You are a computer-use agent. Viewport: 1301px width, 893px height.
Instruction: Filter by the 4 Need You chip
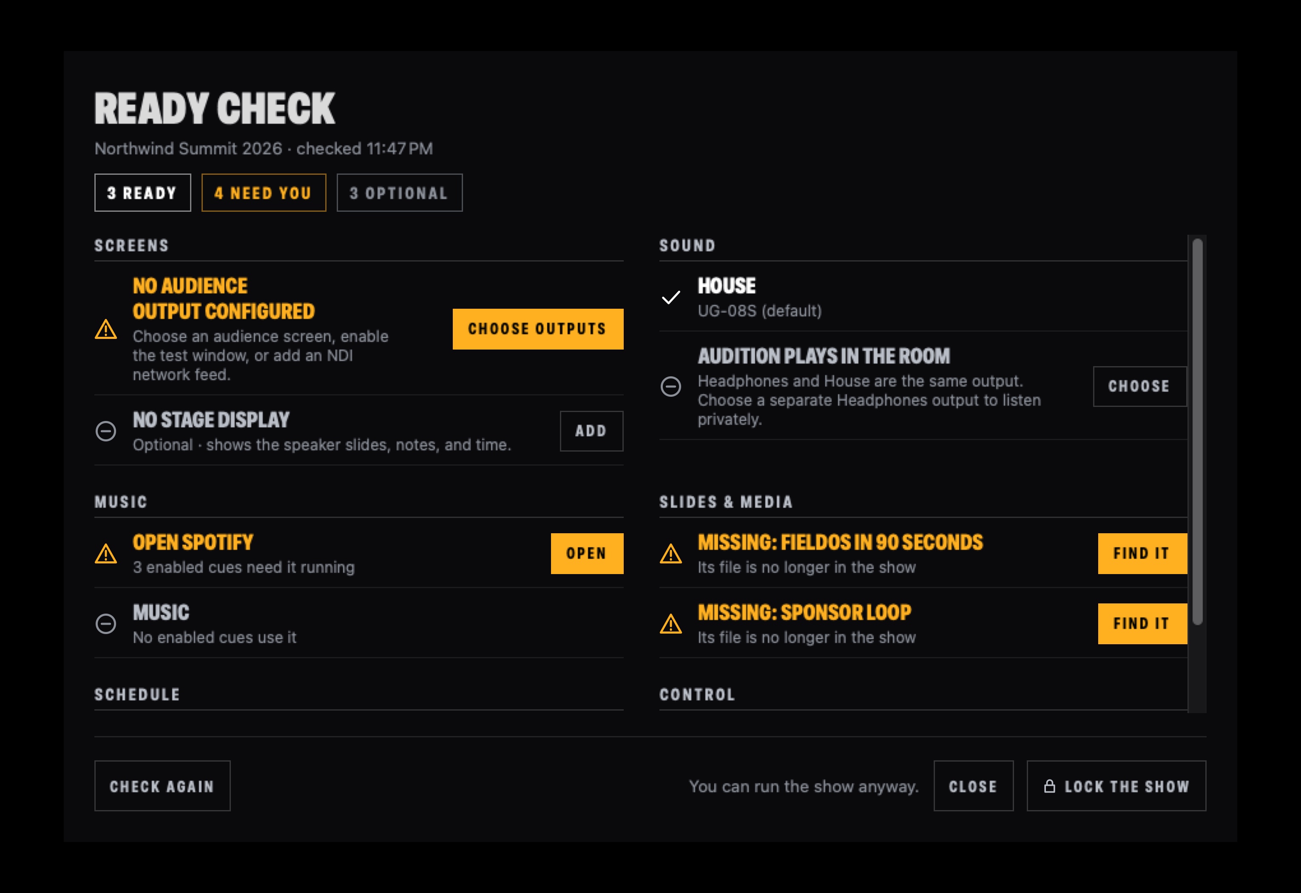[264, 193]
